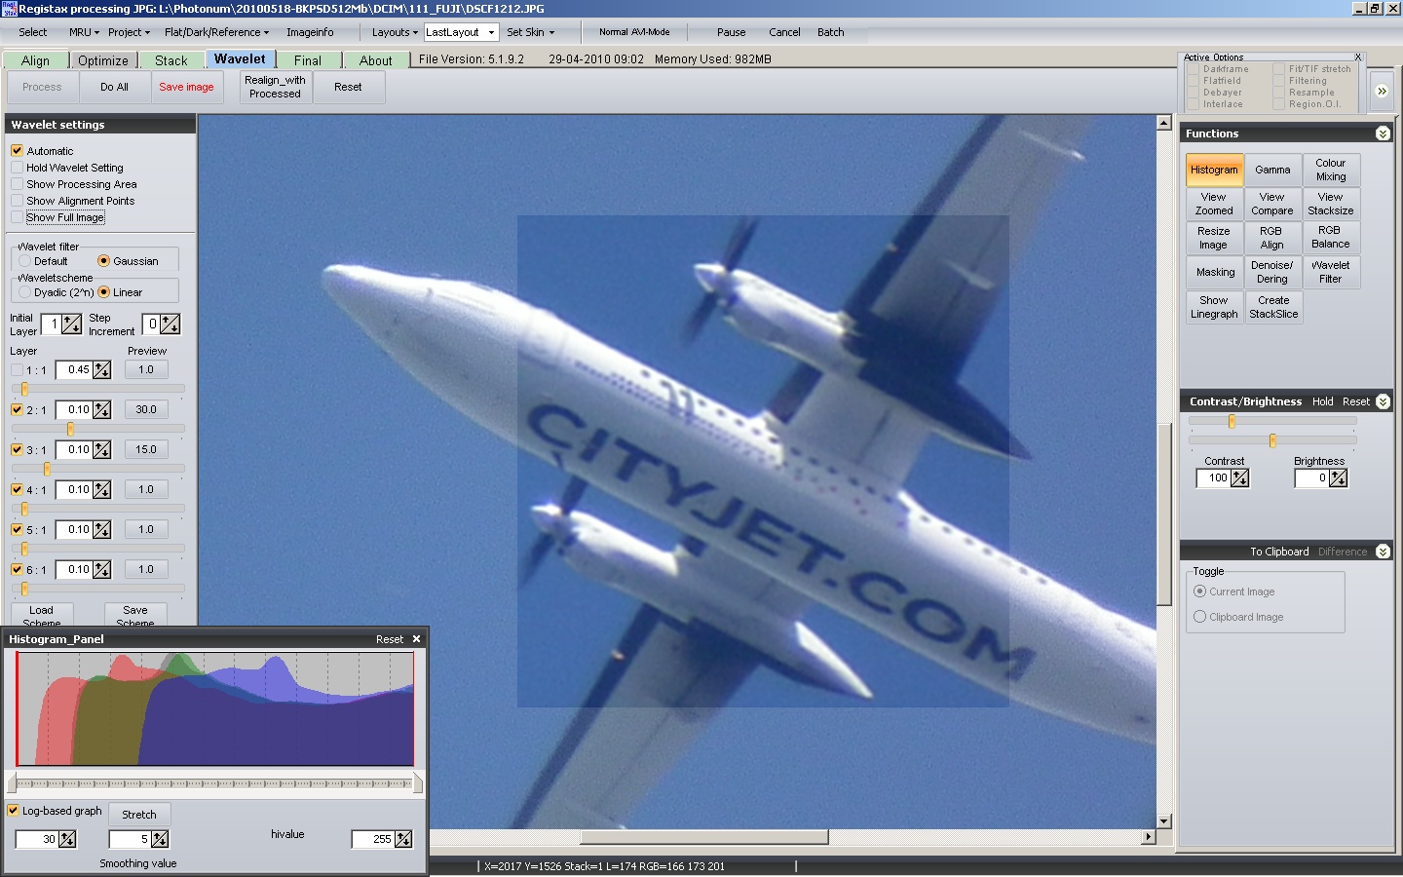Click layer 1:1 value stepper icon
This screenshot has width=1403, height=877.
(101, 370)
